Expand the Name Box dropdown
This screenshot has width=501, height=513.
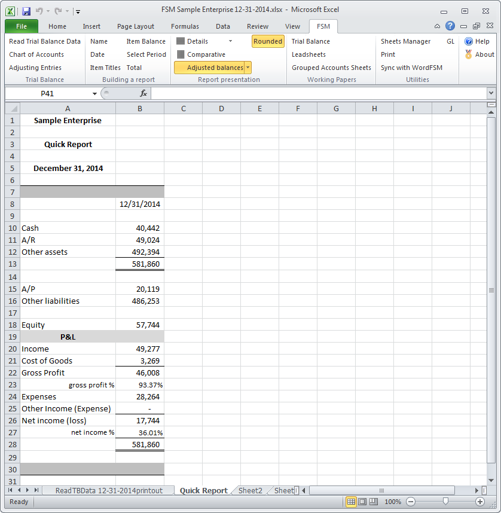[x=94, y=94]
